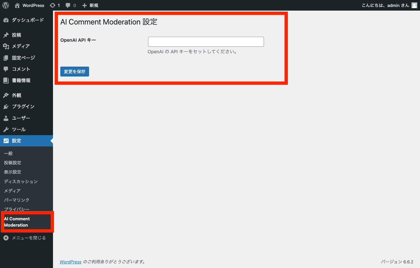Open comments bubble icon in toolbar
This screenshot has height=268, width=420.
(x=68, y=6)
